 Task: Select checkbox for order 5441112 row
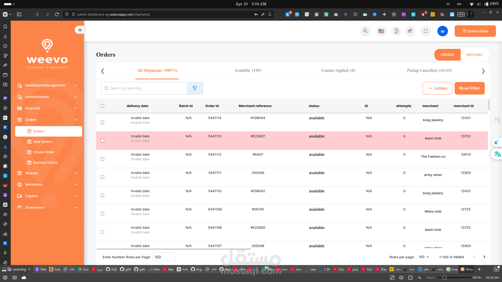tap(102, 159)
